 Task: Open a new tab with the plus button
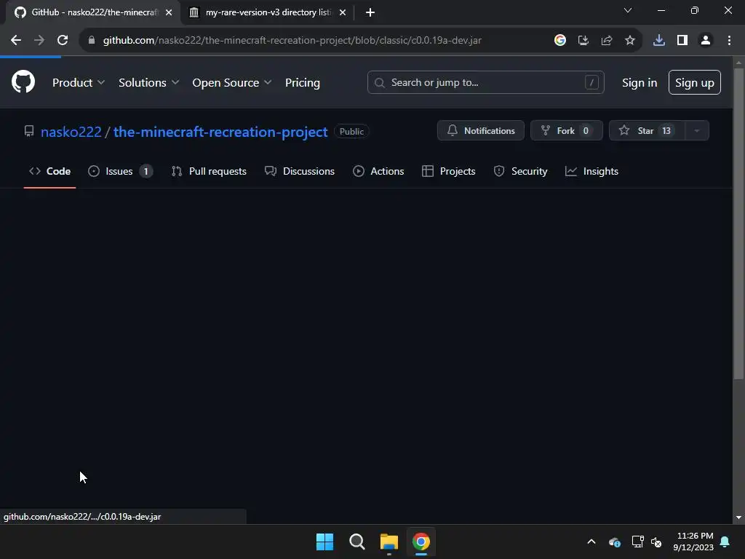coord(370,12)
